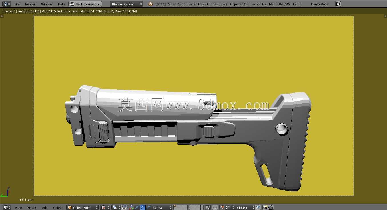Open the Window menu
Image resolution: width=387 pixels, height=210 pixels.
47,4
